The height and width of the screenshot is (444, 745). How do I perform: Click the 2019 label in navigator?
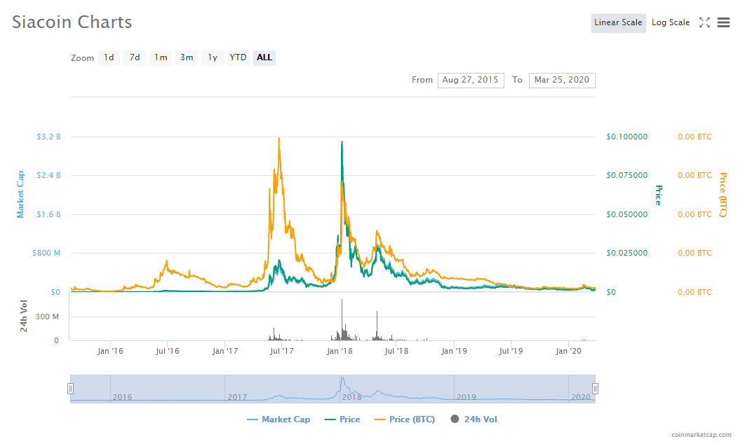coord(466,397)
